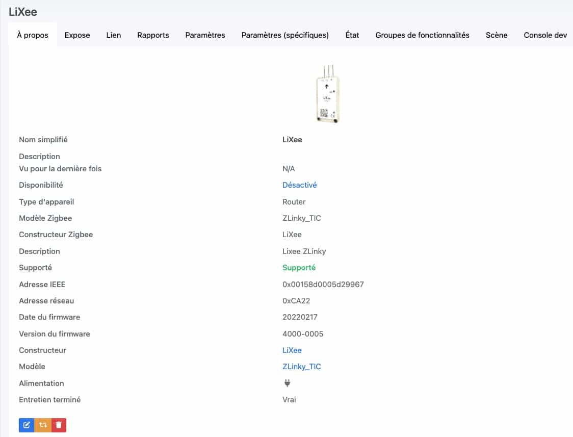
Task: Open the Paramètres tab
Action: (205, 35)
